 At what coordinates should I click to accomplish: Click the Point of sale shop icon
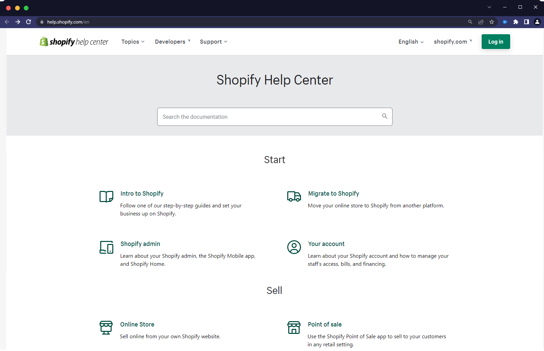(x=294, y=328)
